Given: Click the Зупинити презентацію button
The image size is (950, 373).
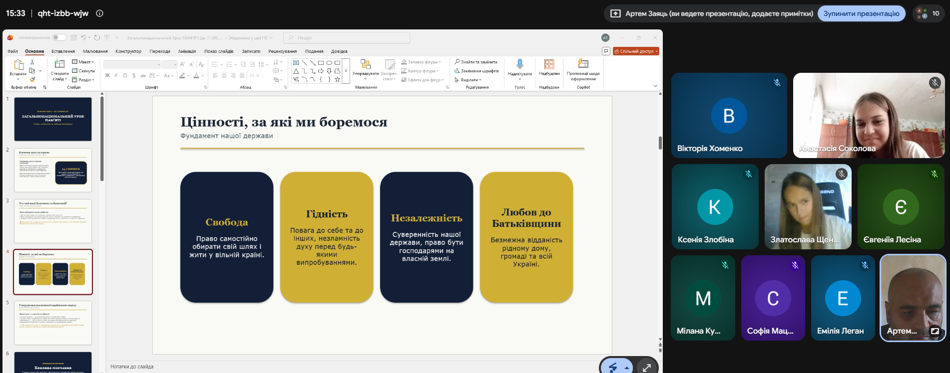Looking at the screenshot, I should click(x=861, y=13).
